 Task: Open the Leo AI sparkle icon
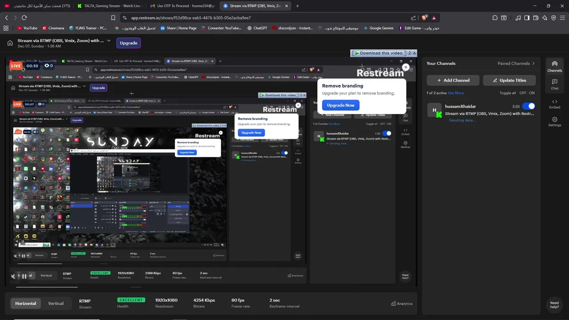545,18
